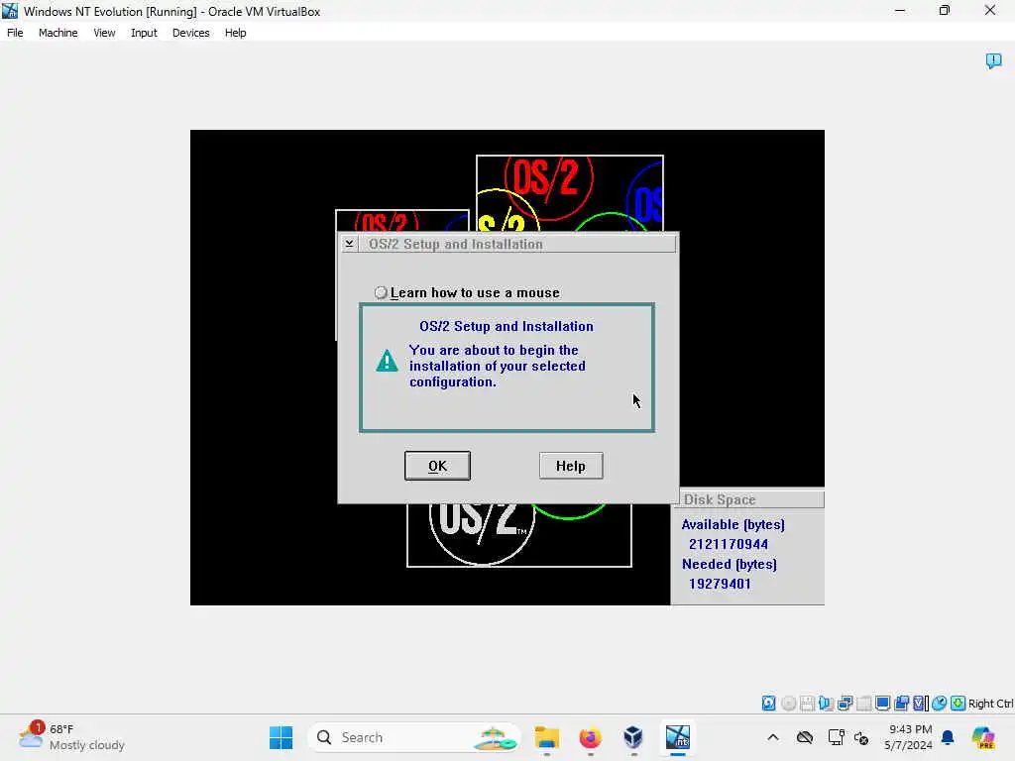Click the network adapter indicator icon

point(845,704)
